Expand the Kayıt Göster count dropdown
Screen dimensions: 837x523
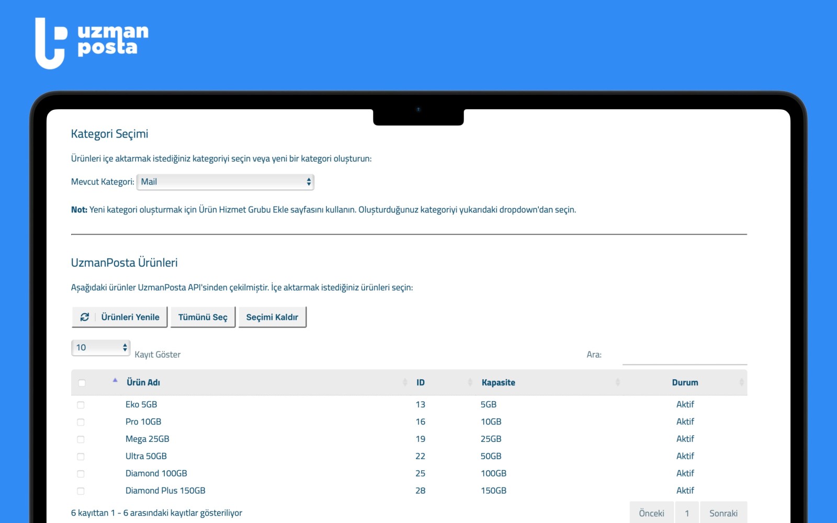tap(100, 348)
